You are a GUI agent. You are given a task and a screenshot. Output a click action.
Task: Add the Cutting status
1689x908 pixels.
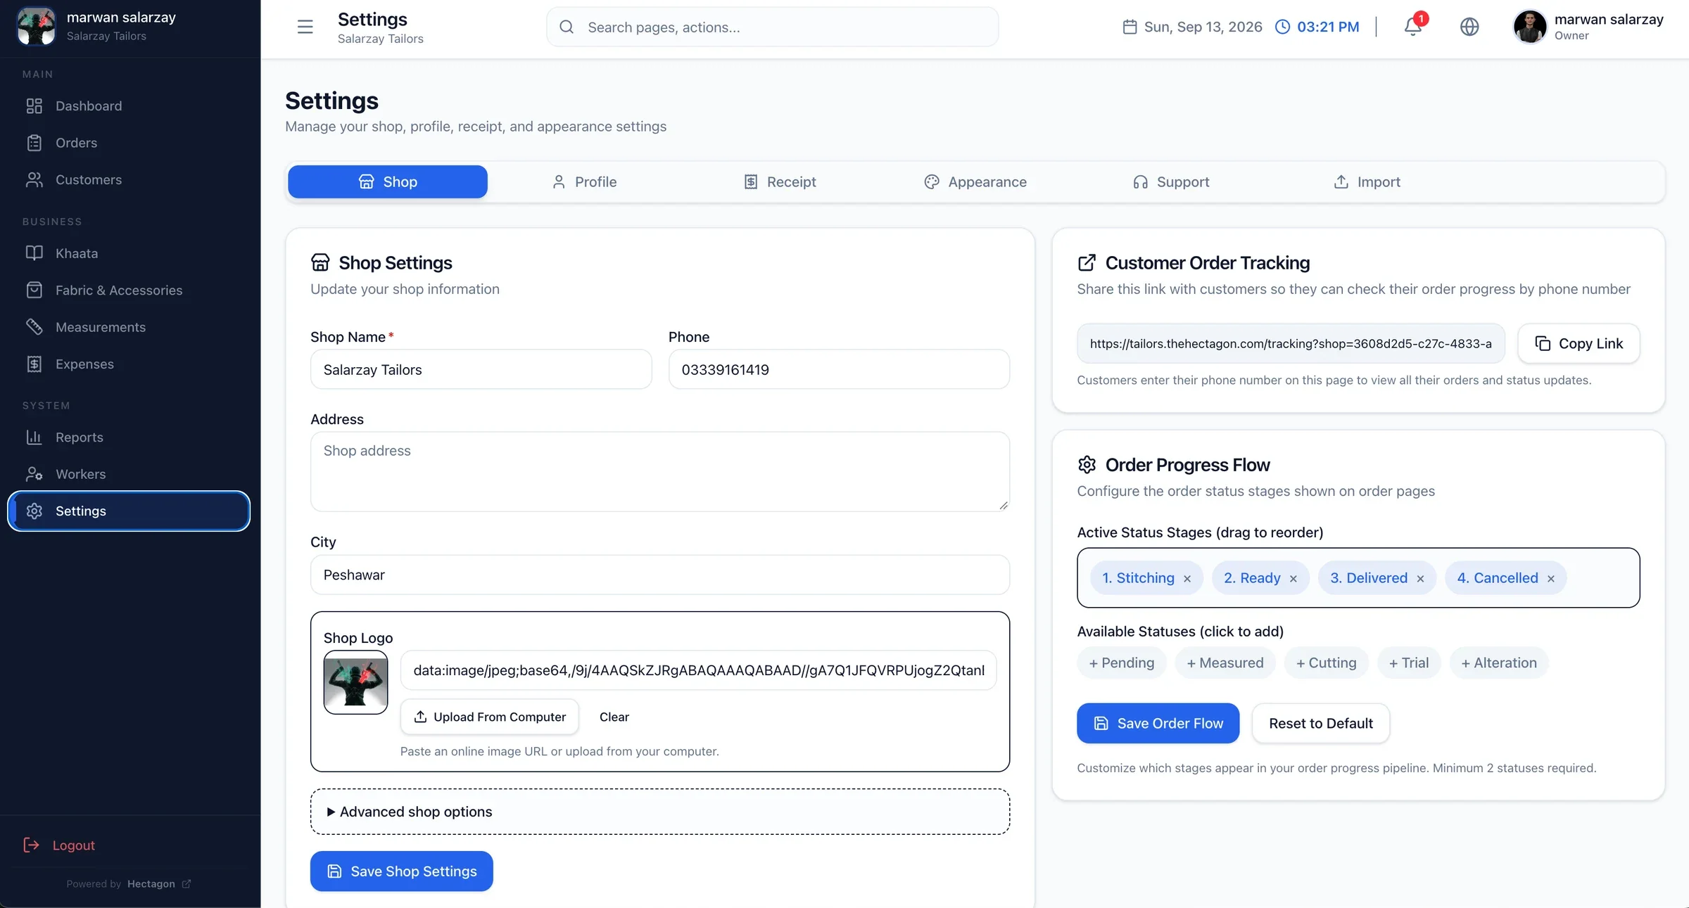pos(1327,663)
